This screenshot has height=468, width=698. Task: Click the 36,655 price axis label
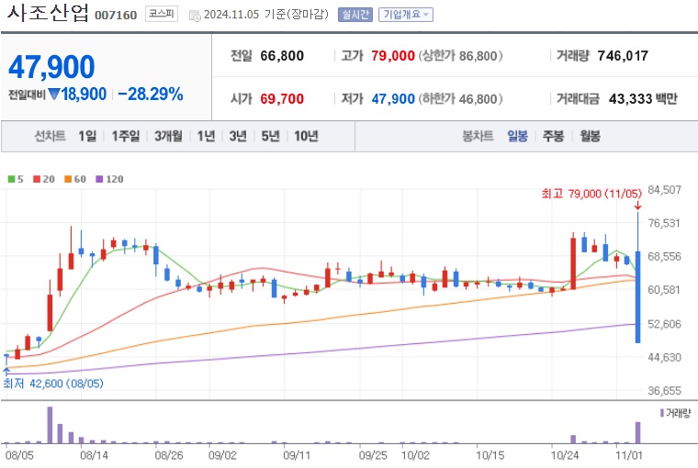tap(664, 391)
